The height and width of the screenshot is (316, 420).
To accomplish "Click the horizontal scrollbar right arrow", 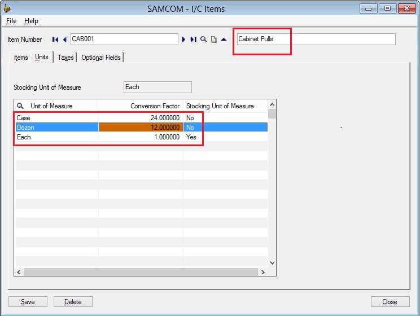I will pyautogui.click(x=262, y=272).
